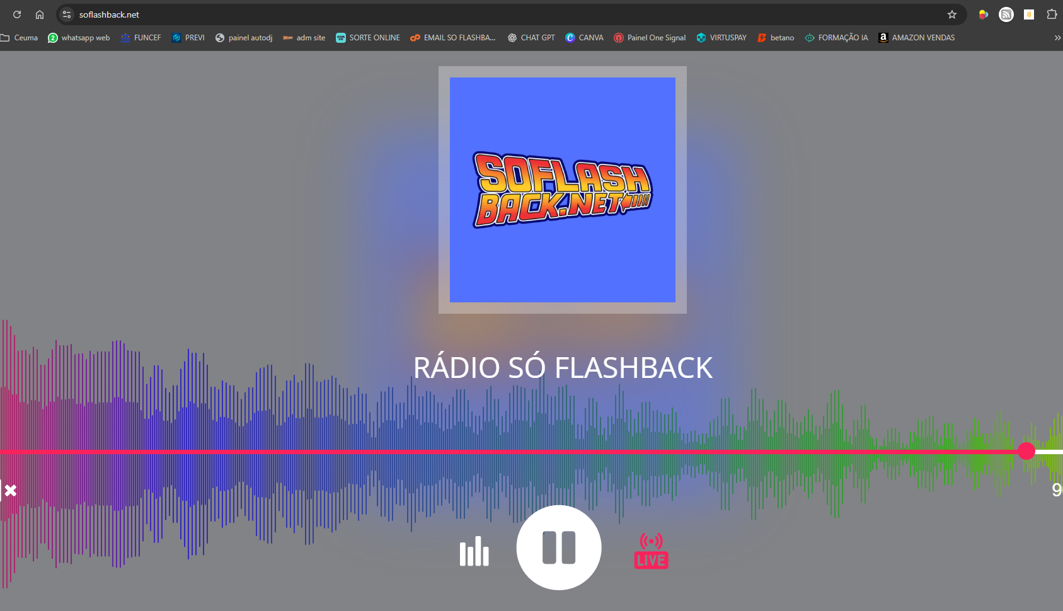
Task: Click the mute speaker icon
Action: [x=8, y=490]
